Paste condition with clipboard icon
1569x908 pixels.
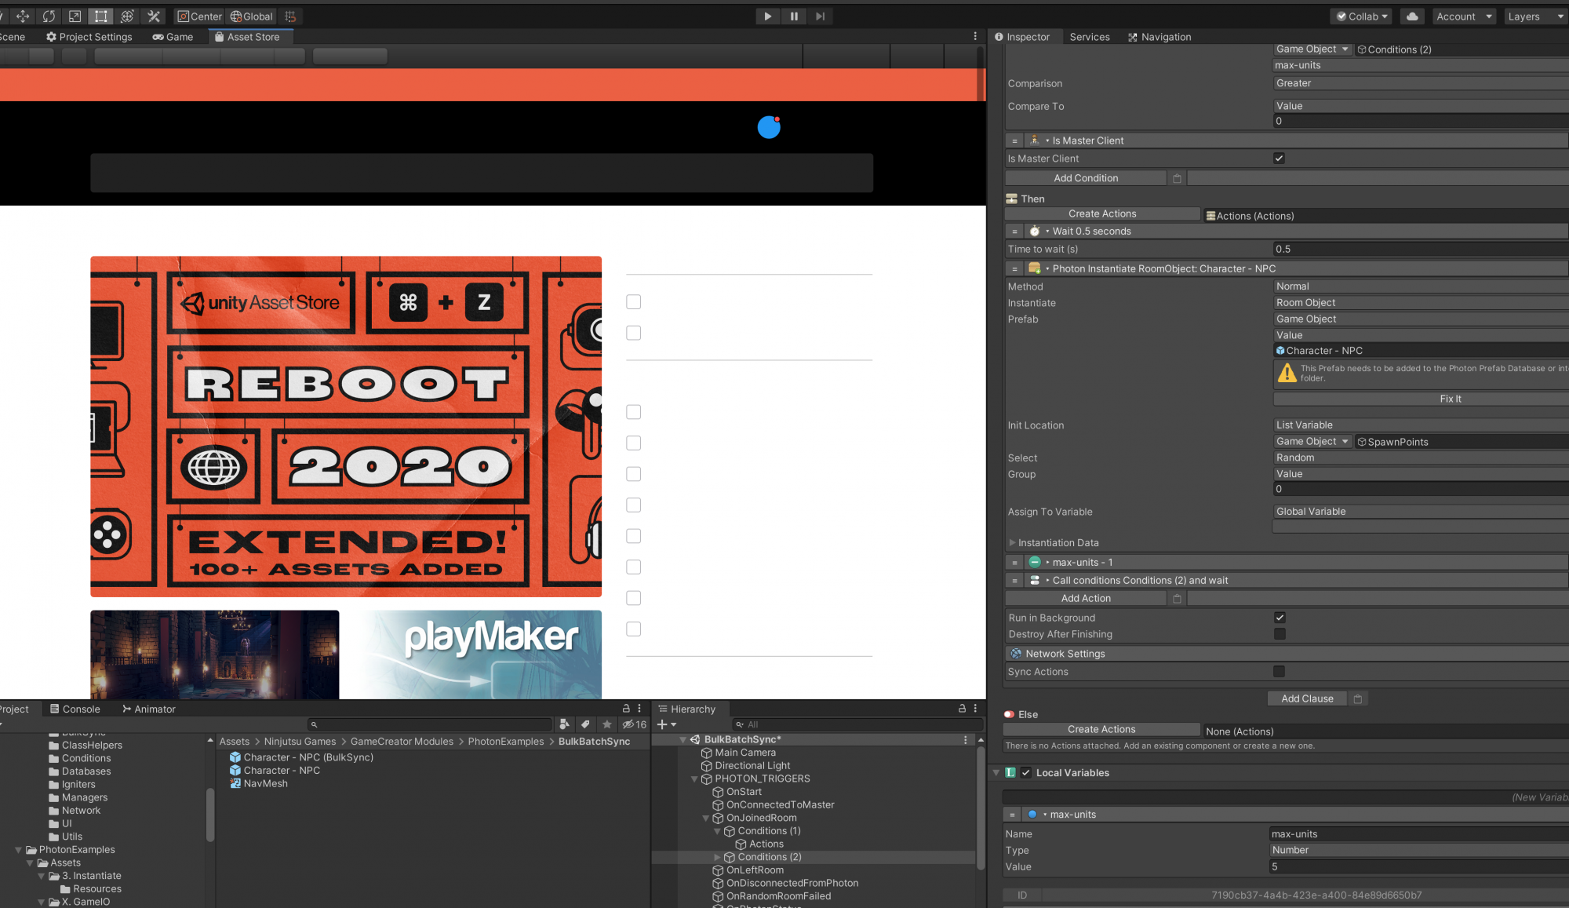pyautogui.click(x=1177, y=178)
